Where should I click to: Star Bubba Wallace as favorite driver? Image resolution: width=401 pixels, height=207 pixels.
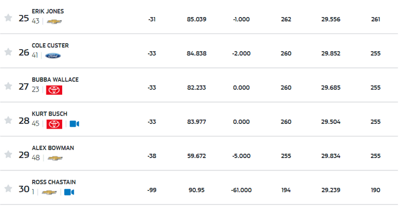(x=8, y=86)
